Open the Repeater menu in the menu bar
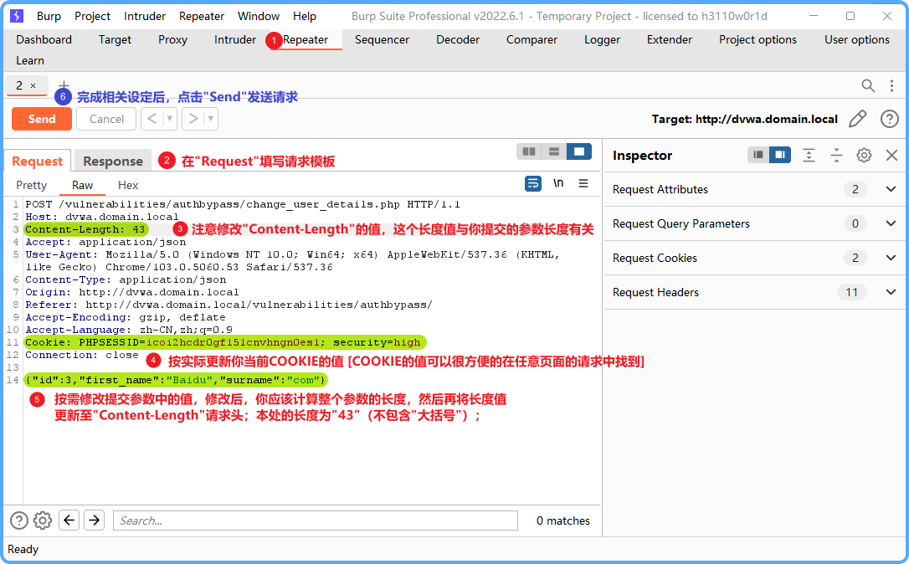Screen dimensions: 909x564 pos(201,16)
